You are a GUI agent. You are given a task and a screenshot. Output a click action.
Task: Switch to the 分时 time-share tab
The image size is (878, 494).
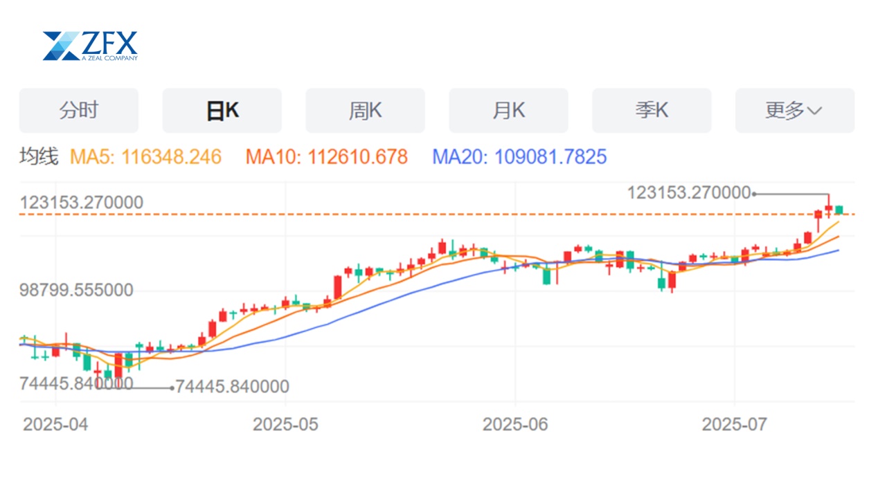[x=79, y=111]
